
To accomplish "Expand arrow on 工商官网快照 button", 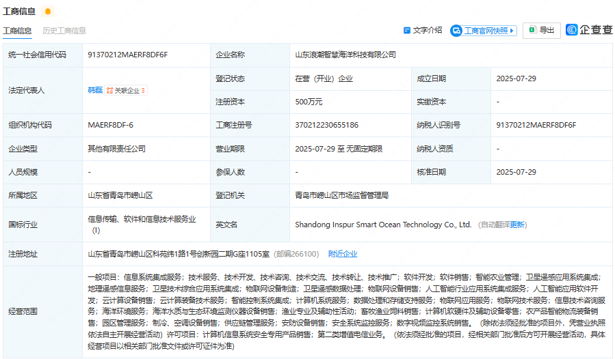I will coord(512,31).
